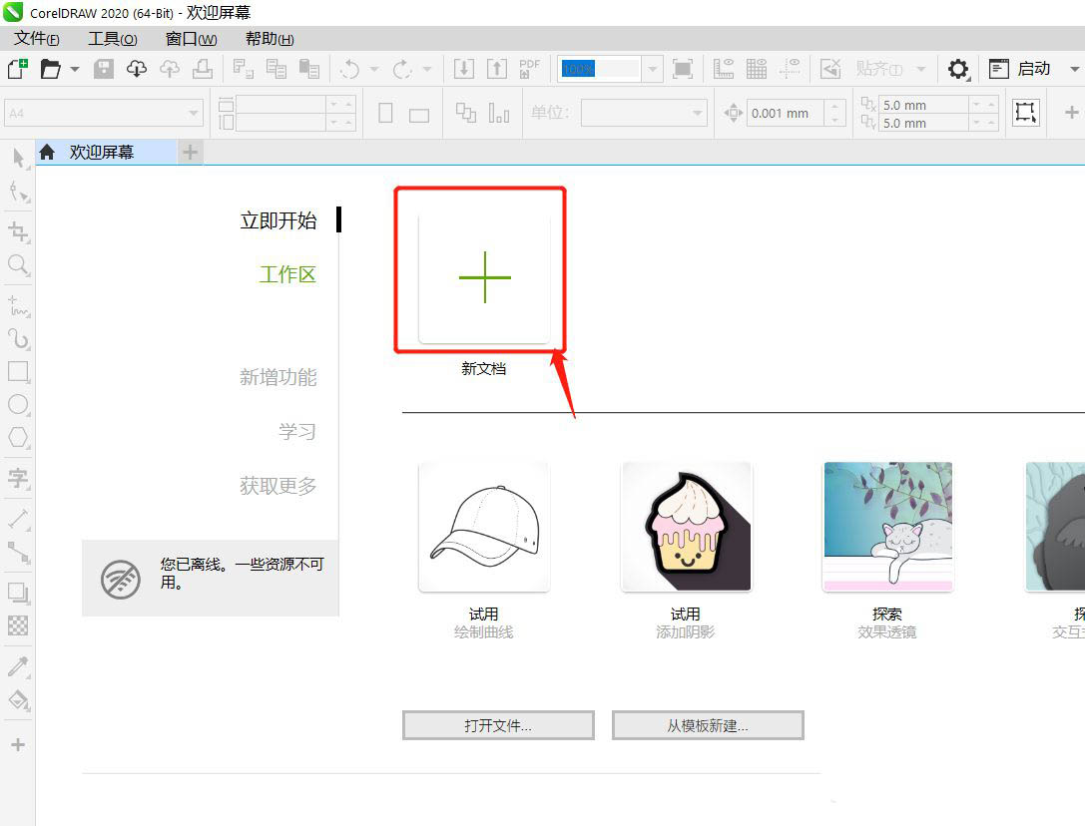Click the Open folder toolbar icon
The image size is (1085, 826).
tap(51, 69)
